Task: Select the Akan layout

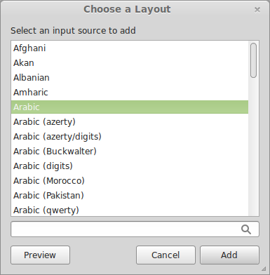Action: [x=130, y=63]
